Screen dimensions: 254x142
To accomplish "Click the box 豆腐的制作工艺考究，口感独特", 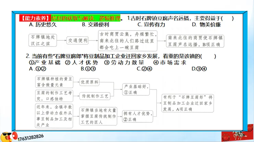I will click(x=54, y=96).
